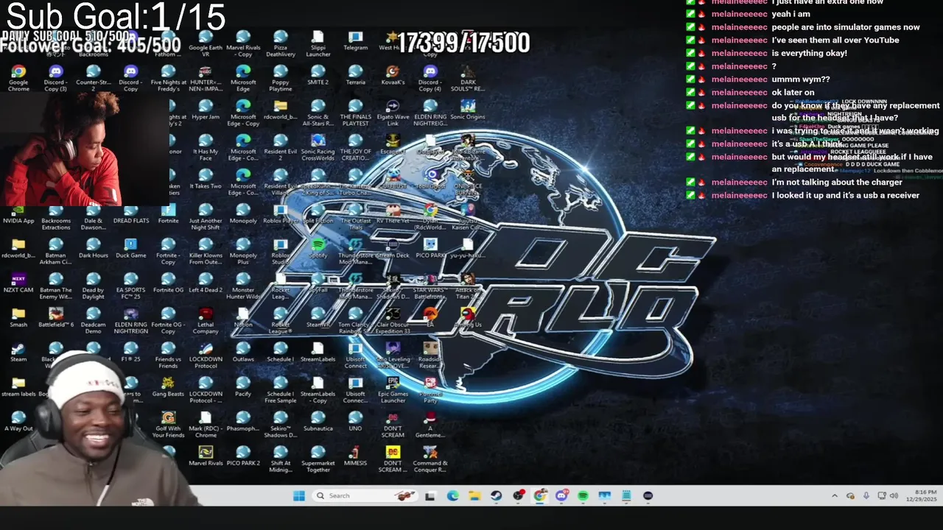Open the NZXT CAM desktop icon
The width and height of the screenshot is (943, 530).
[18, 283]
